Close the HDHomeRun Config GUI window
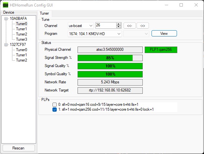Viewport: 204px width, 154px height. coord(196,5)
